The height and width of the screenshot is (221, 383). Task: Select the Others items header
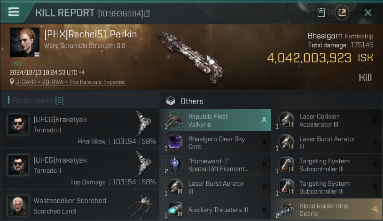[192, 101]
